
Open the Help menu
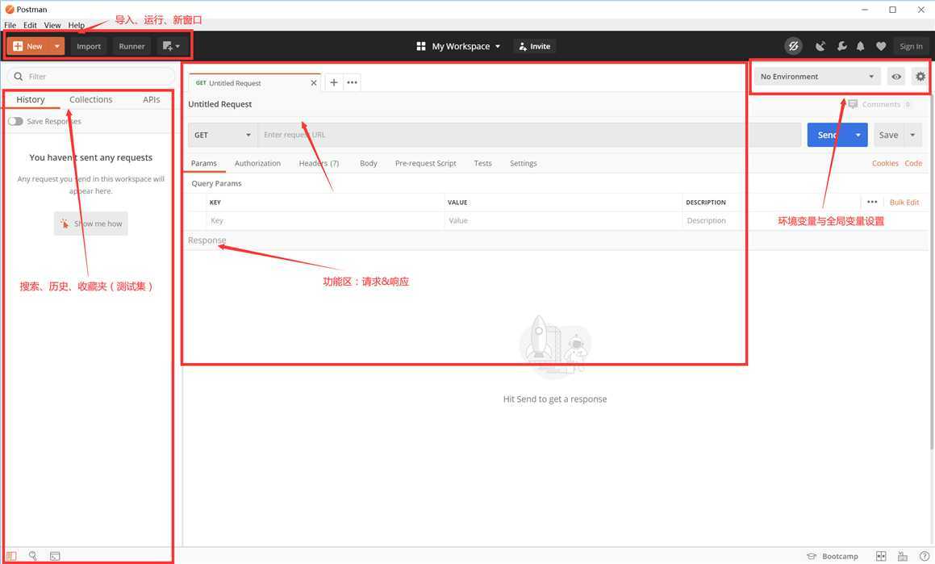click(x=76, y=25)
